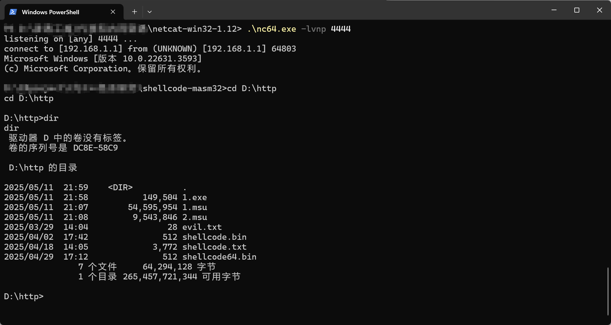Screen dimensions: 611x325
Task: Click the <DIR> marker in the listing
Action: (120, 188)
